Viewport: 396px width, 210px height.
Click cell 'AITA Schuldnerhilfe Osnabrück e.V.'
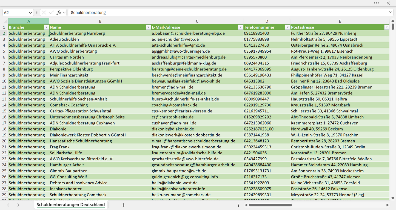[x=100, y=45]
